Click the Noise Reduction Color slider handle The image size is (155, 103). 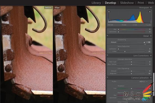tap(125, 51)
